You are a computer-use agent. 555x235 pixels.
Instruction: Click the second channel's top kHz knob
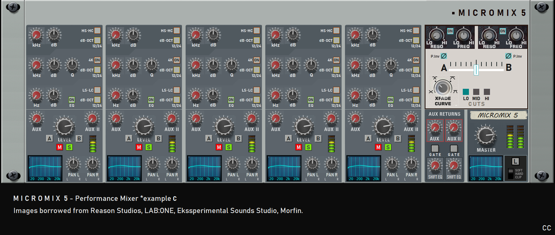pos(116,35)
